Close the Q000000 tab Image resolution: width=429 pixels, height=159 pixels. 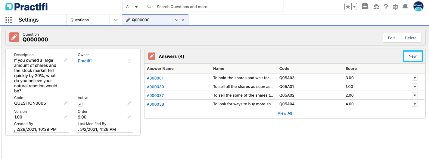click(182, 20)
